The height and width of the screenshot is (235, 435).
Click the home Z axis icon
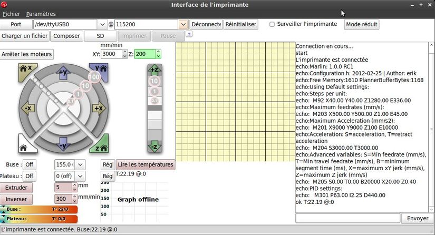point(100,147)
